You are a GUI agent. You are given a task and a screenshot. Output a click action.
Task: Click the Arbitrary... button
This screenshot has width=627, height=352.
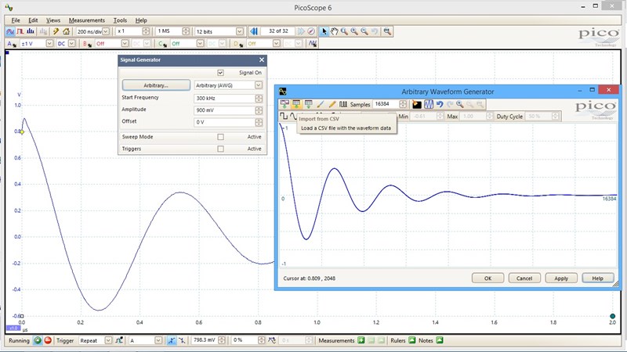[x=156, y=85]
